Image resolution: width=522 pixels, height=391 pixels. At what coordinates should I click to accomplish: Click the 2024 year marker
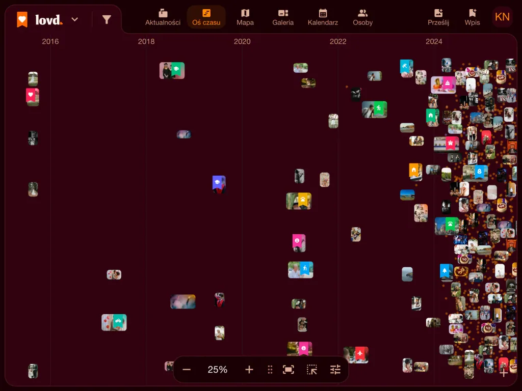[434, 42]
